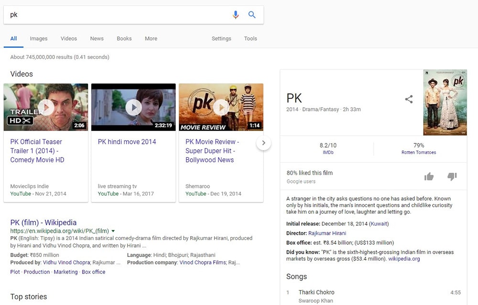Click the Kuwait release link

[x=379, y=224]
